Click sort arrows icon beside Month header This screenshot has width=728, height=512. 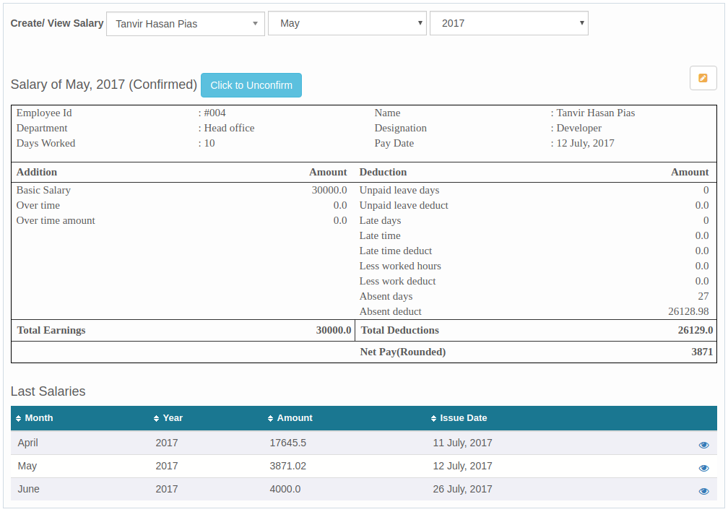coord(19,419)
